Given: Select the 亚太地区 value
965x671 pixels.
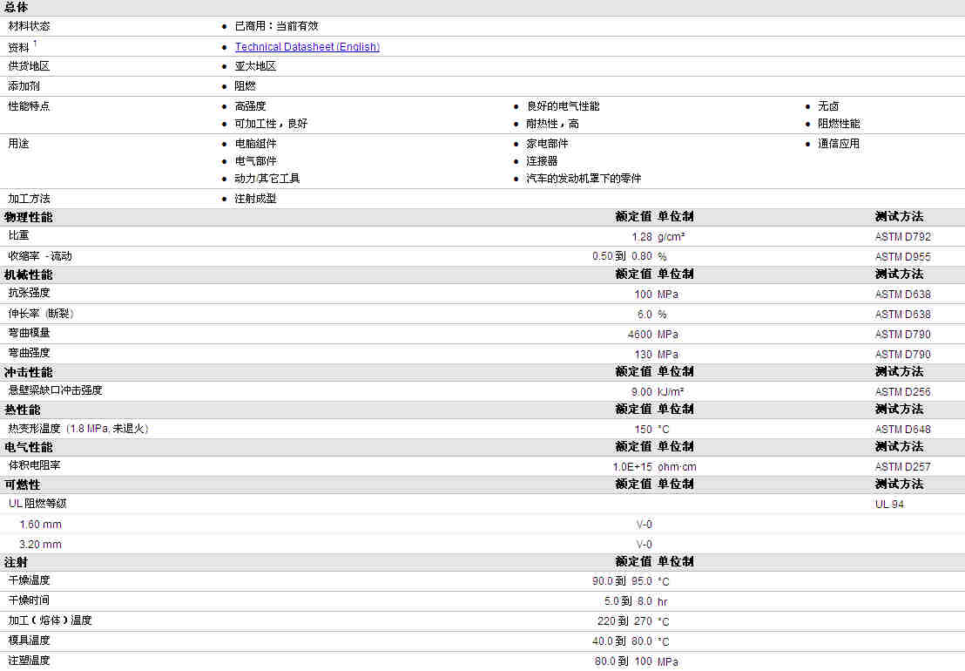Looking at the screenshot, I should tap(255, 66).
